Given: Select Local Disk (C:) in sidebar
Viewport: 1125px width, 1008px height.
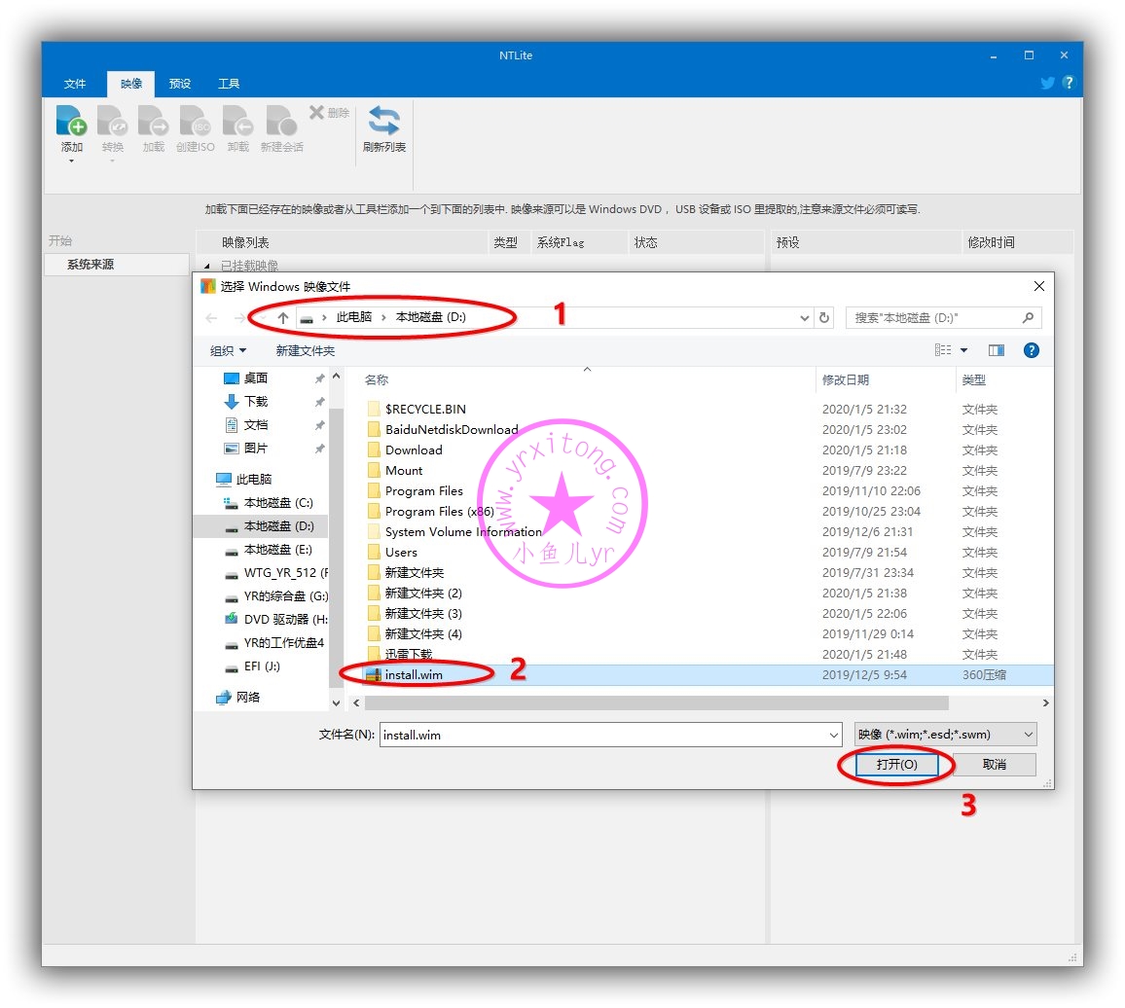Looking at the screenshot, I should [269, 503].
